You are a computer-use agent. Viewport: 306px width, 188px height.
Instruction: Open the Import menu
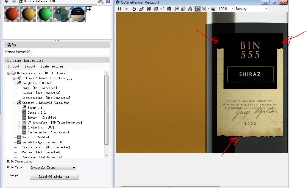pyautogui.click(x=14, y=66)
